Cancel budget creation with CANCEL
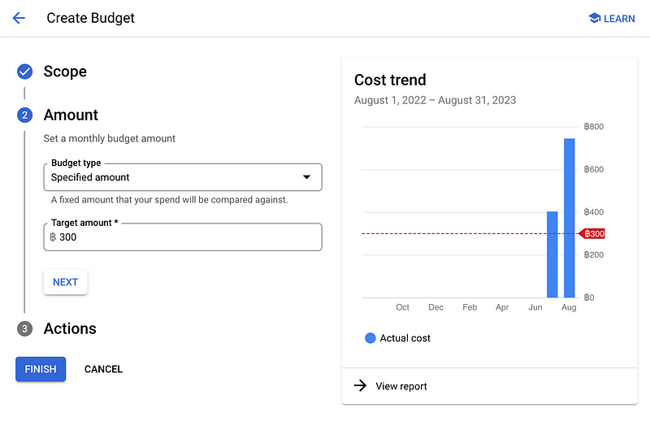 pyautogui.click(x=103, y=369)
